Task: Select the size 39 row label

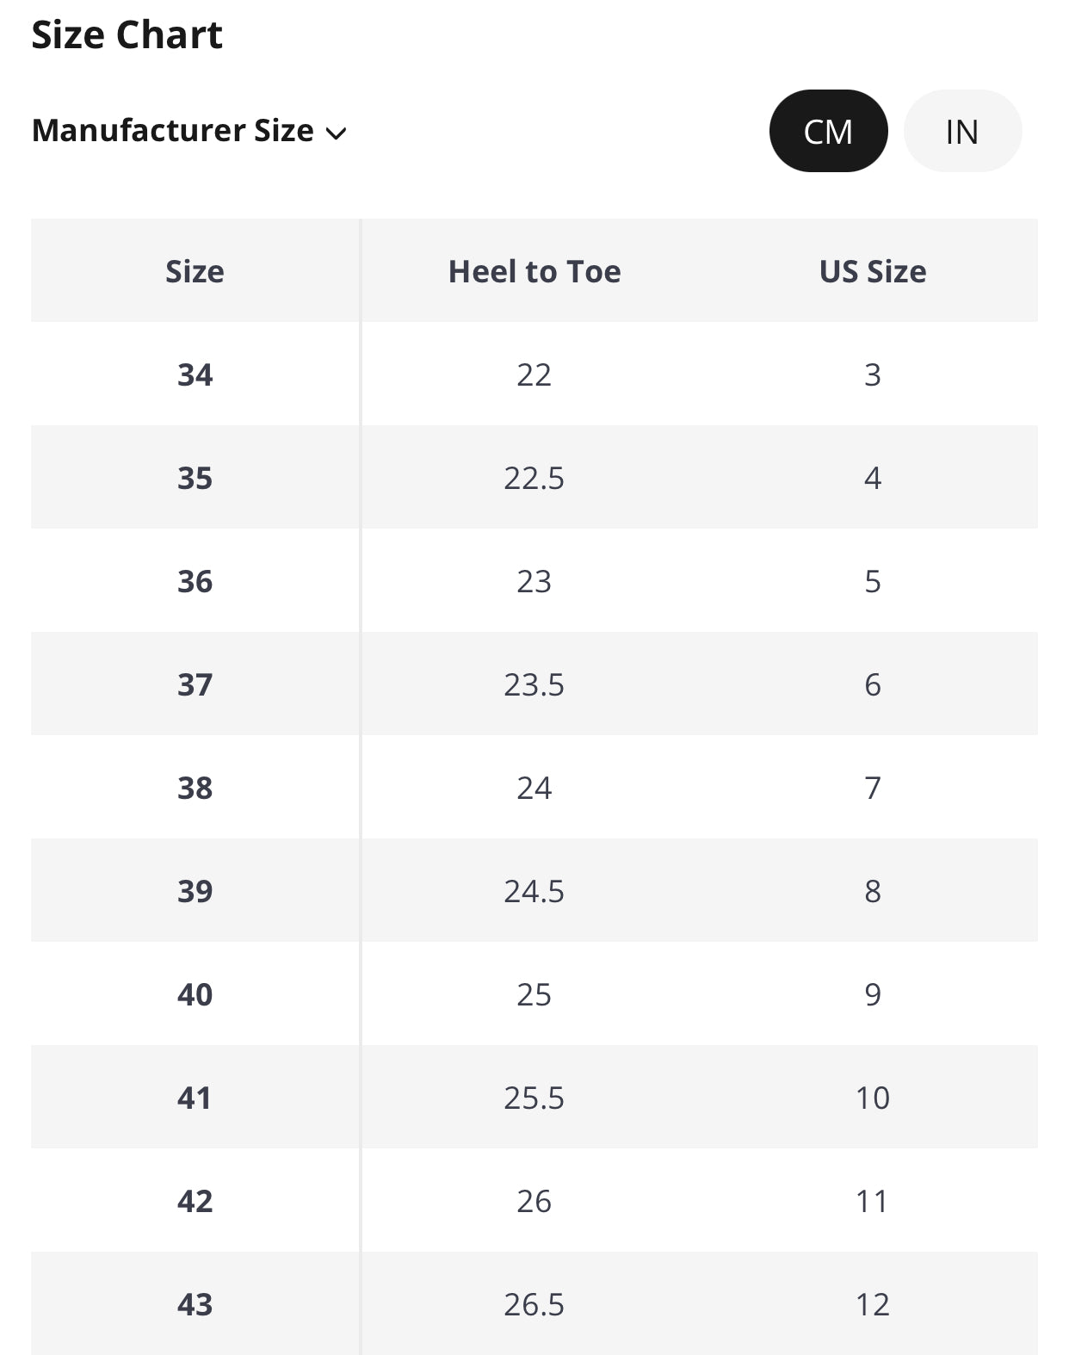Action: [195, 891]
